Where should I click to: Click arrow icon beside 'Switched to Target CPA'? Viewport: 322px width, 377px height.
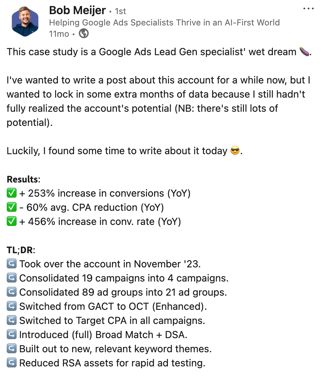tap(12, 321)
